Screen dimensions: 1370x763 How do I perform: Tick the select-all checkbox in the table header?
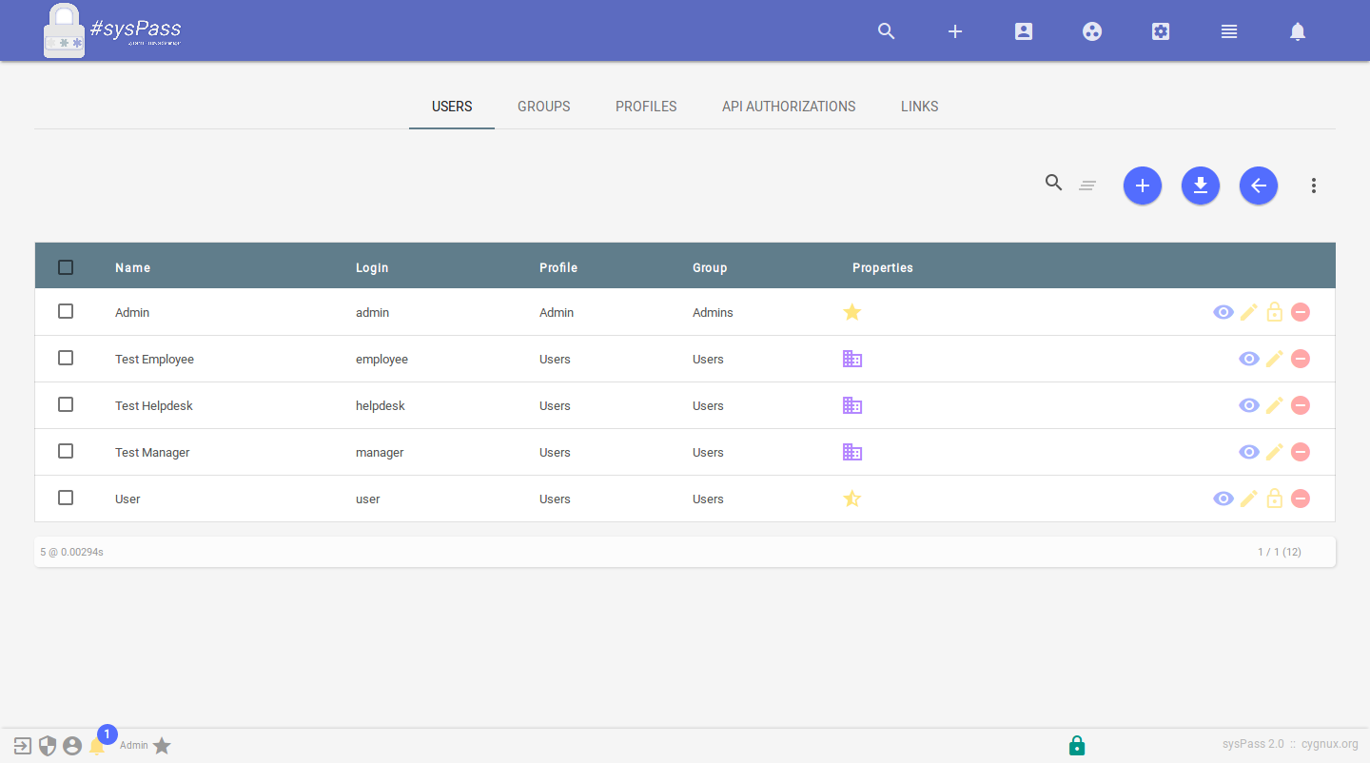click(x=66, y=267)
